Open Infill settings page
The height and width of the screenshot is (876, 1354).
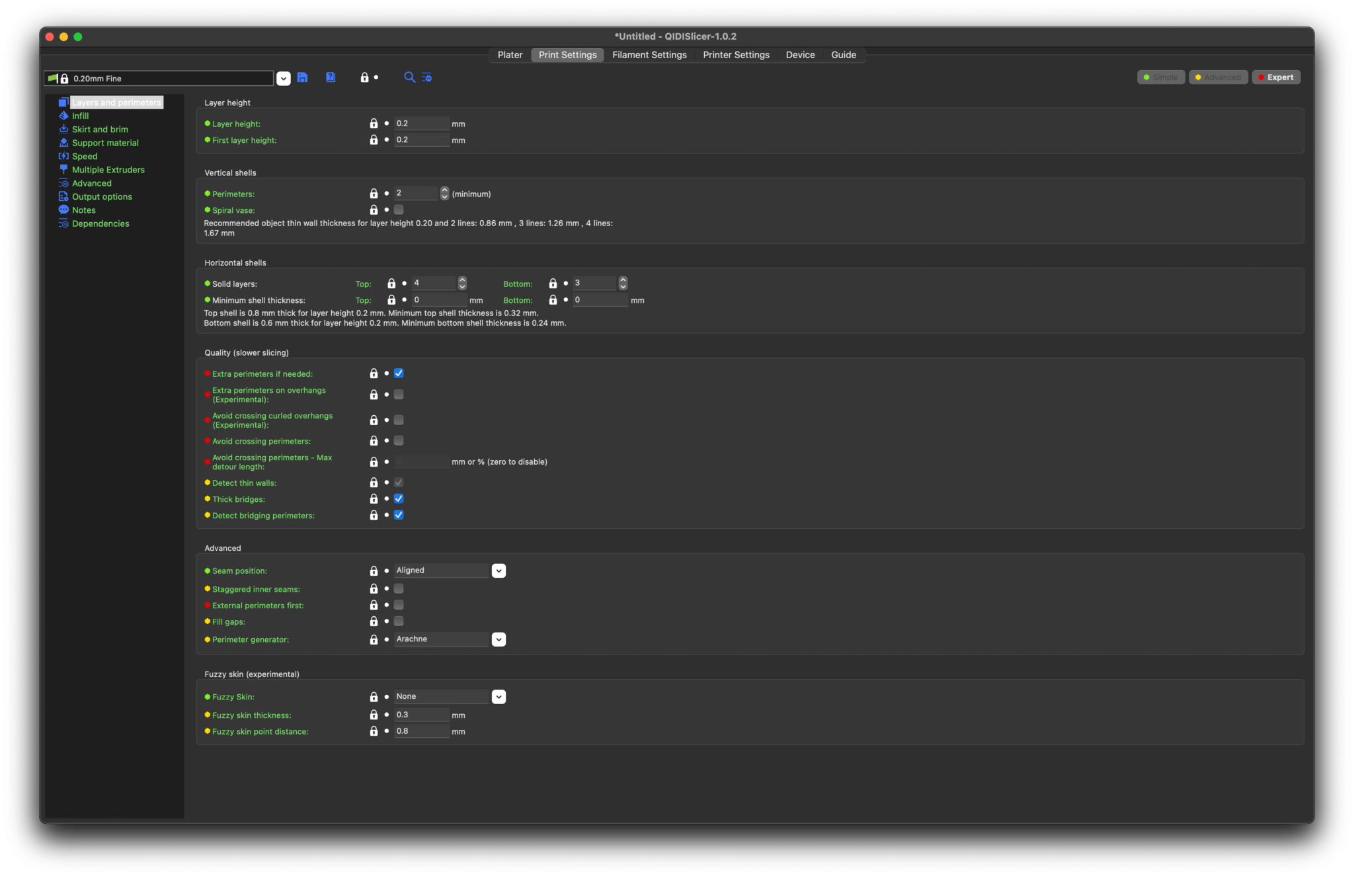pyautogui.click(x=80, y=116)
